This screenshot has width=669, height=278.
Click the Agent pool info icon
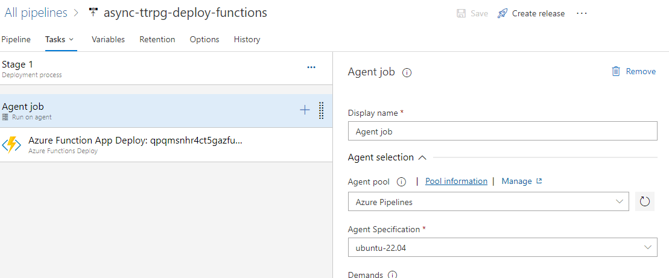tap(401, 182)
